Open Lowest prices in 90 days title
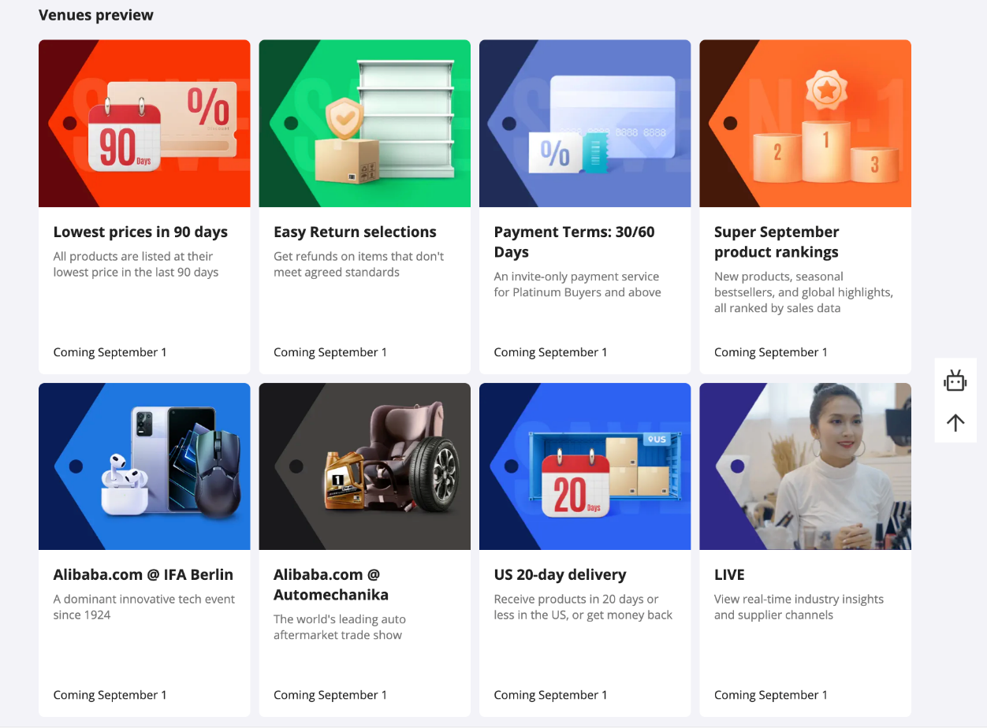Viewport: 987px width, 728px height. point(140,232)
